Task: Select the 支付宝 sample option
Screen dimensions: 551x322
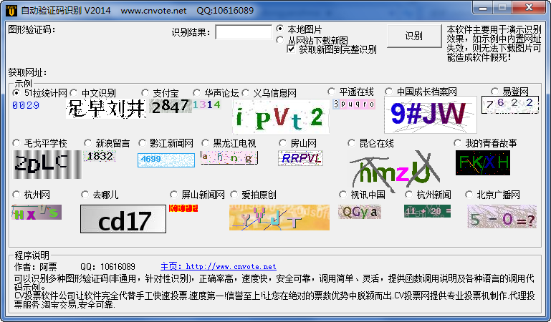Action: point(146,92)
